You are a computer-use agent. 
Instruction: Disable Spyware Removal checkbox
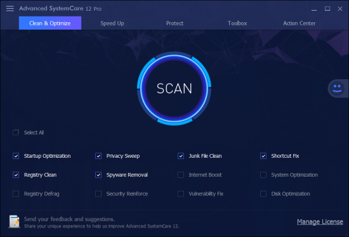pyautogui.click(x=98, y=175)
